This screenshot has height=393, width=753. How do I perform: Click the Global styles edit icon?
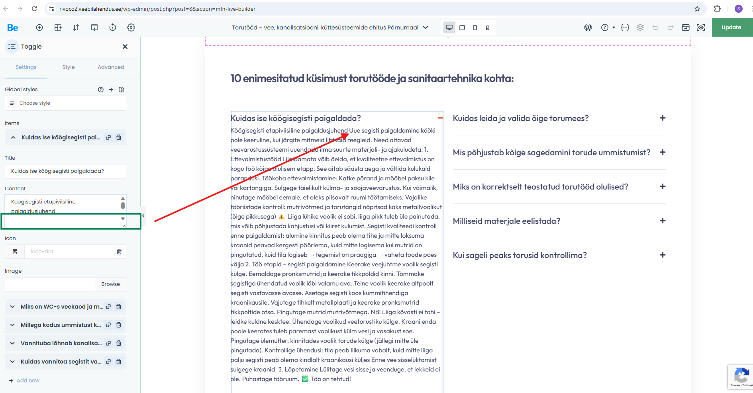coord(122,90)
